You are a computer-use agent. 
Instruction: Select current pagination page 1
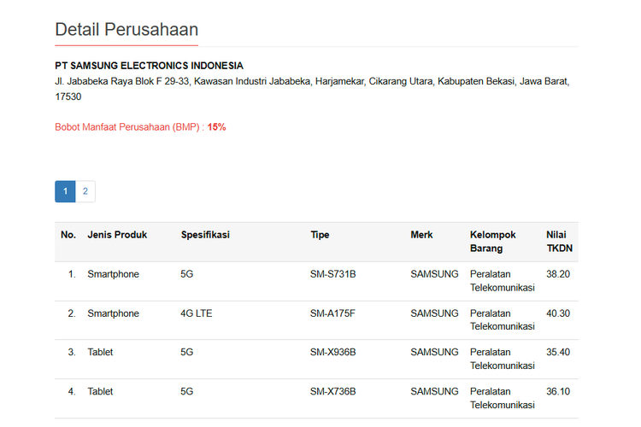(66, 191)
